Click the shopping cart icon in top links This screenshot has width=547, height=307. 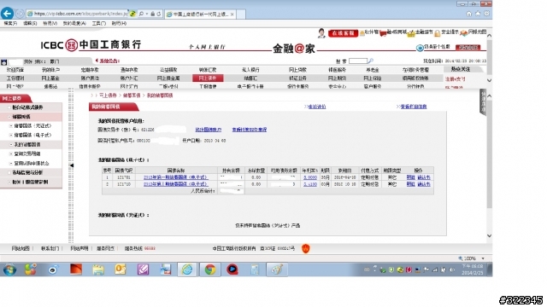(383, 33)
